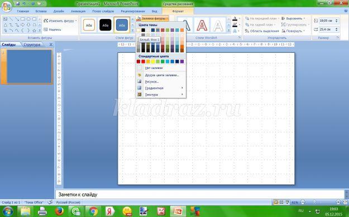Open PowerPoint icon in Windows taskbar
Screen dimensions: 349x217
178,211
